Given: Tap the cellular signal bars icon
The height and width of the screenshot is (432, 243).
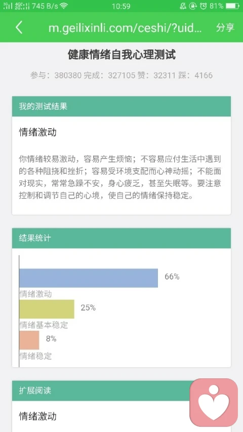Looking at the screenshot, I should (x=16, y=6).
